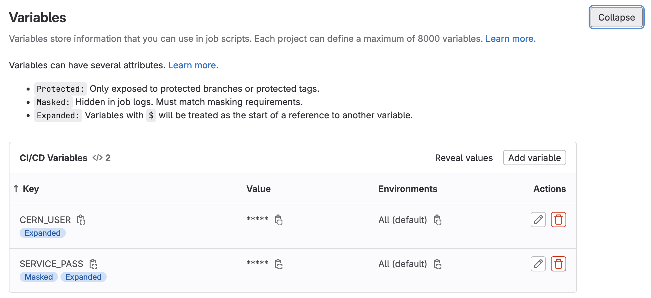
Task: Click the Expanded badge under CERN_USER
Action: coord(43,233)
